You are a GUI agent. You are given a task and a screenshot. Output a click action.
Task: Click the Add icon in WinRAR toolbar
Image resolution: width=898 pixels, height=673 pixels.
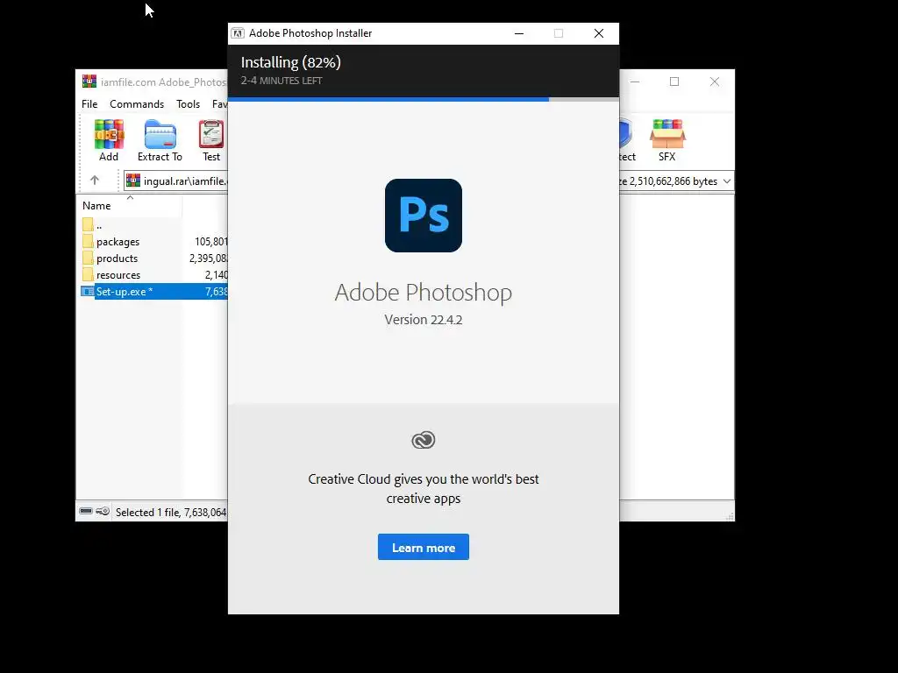pos(109,134)
